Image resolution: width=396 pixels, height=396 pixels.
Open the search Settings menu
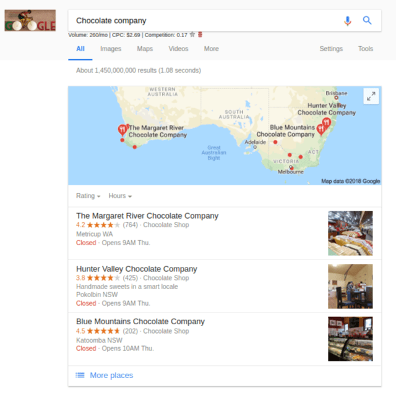coord(331,49)
